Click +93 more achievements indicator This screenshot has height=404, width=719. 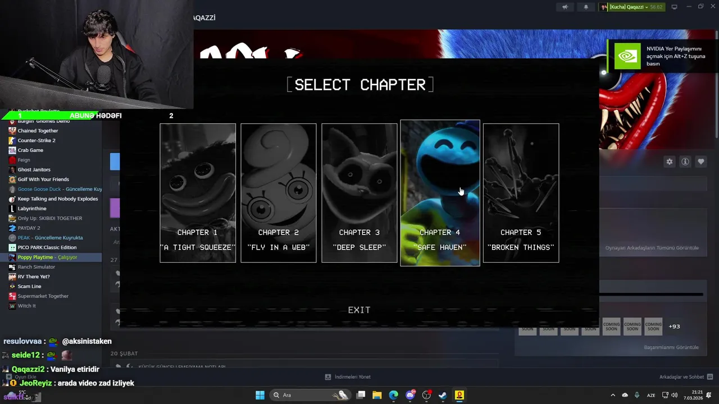click(x=674, y=327)
